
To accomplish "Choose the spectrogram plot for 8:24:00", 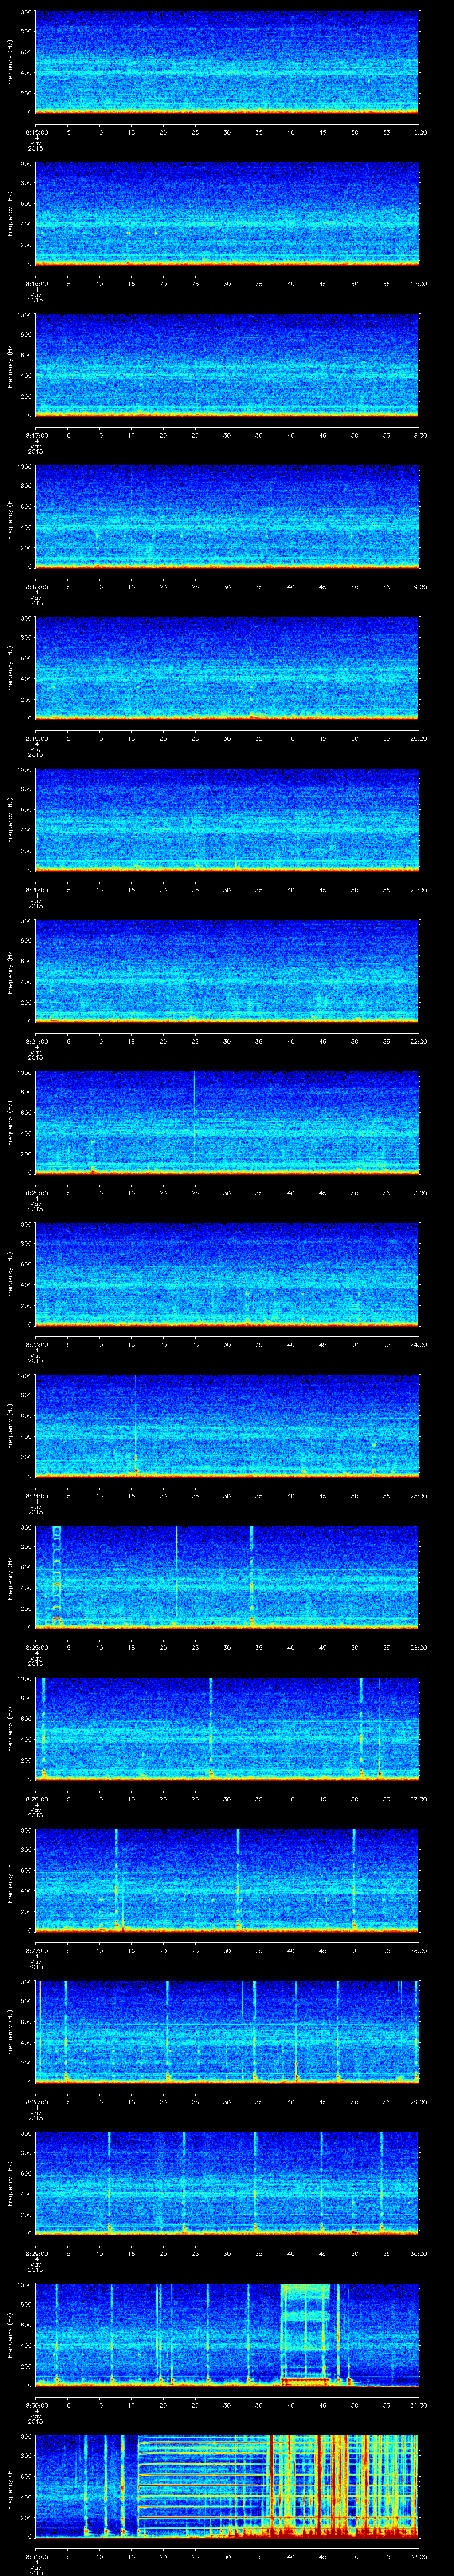I will pos(227,1425).
